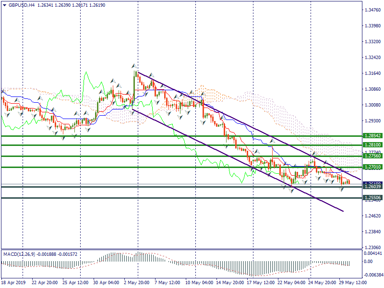The image size is (384, 288).
Task: Select the 1.28542 green price level tag
Action: pos(372,136)
